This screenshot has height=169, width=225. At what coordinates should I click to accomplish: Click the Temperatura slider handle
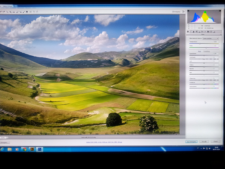click(x=200, y=43)
